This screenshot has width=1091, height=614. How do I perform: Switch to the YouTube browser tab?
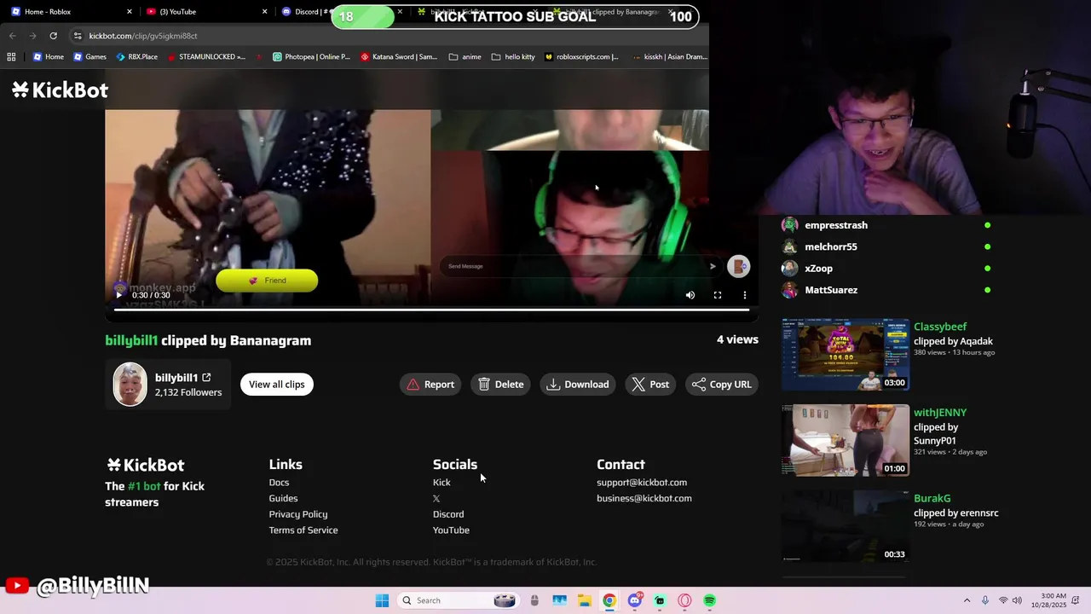coord(205,12)
